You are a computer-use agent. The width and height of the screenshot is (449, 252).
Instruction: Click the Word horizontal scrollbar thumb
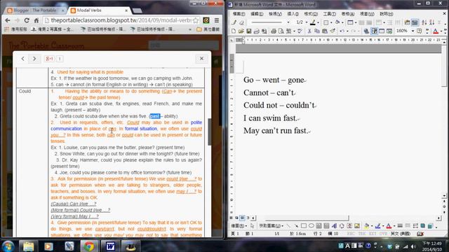[307, 218]
